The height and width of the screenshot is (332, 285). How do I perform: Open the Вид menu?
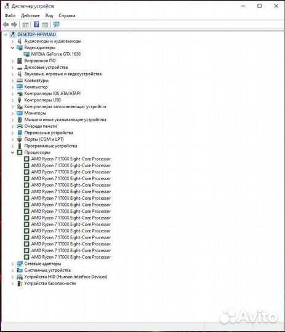(x=49, y=15)
